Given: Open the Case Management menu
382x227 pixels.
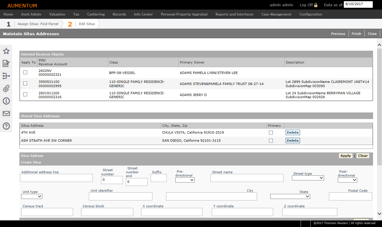Looking at the screenshot, I should tap(276, 14).
